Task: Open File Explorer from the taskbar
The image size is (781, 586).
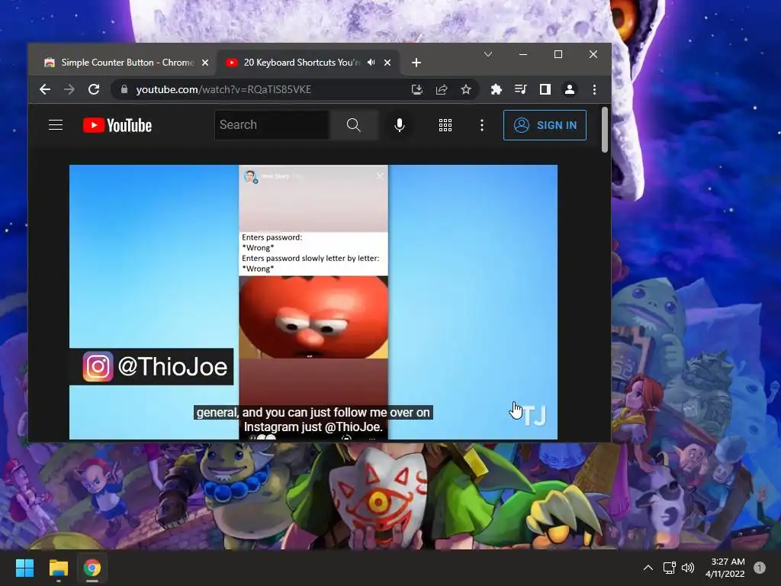Action: (58, 568)
